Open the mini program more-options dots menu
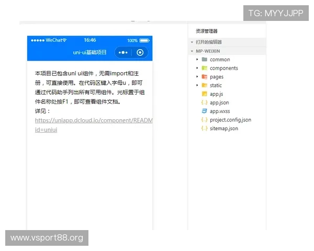This screenshot has height=251, width=314. 123,52
